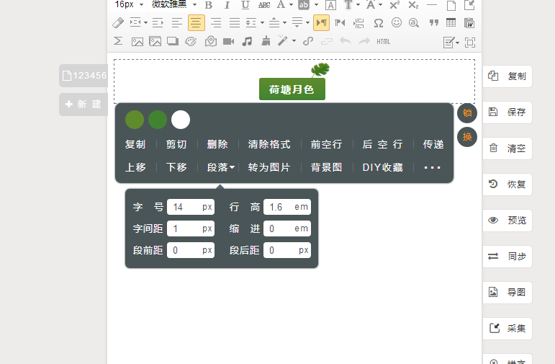Click the orange 锁 lock button
The image size is (555, 364).
467,113
